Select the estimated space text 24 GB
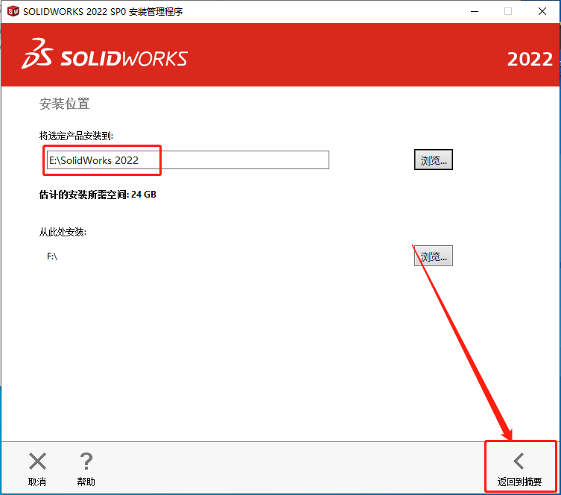This screenshot has width=561, height=495. click(144, 195)
